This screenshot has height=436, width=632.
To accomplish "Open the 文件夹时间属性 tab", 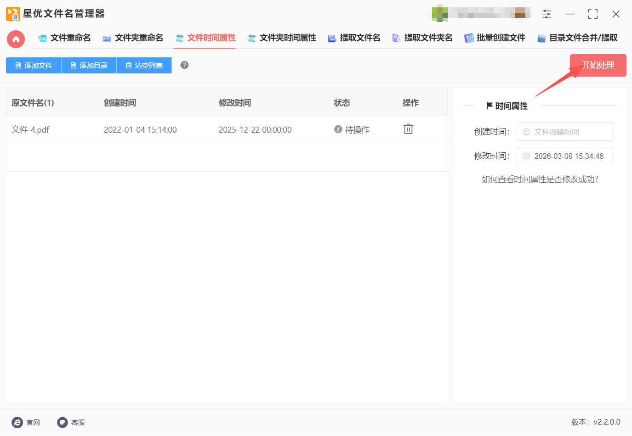I will pyautogui.click(x=282, y=38).
